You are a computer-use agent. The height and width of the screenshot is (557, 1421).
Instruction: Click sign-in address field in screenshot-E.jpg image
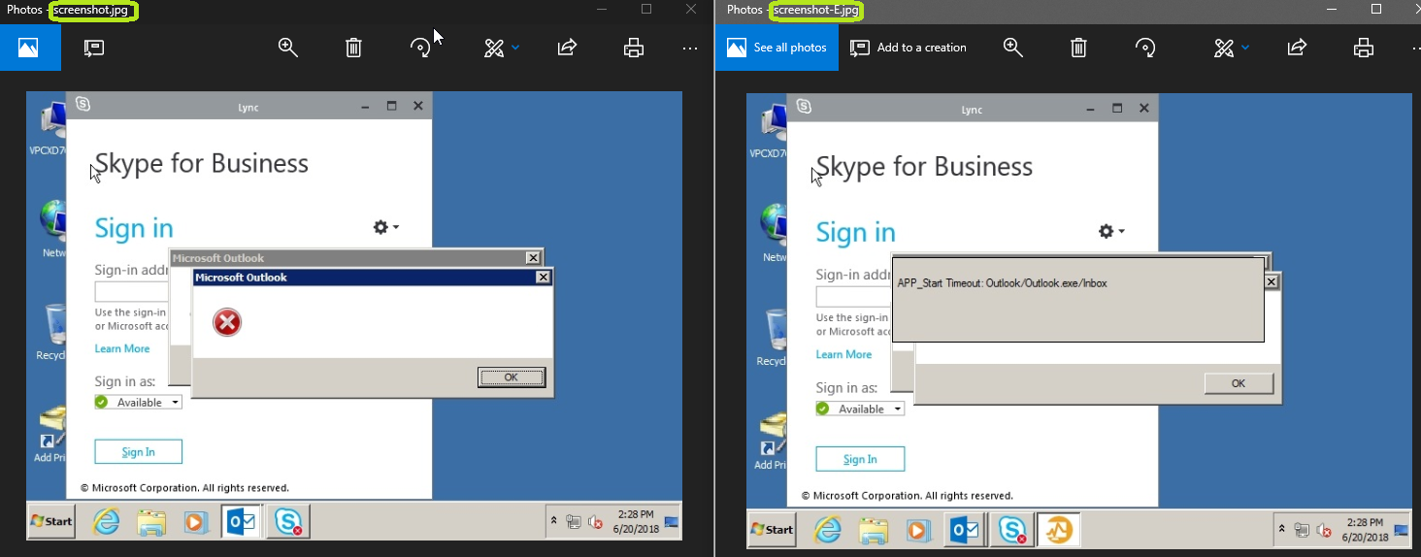[853, 297]
